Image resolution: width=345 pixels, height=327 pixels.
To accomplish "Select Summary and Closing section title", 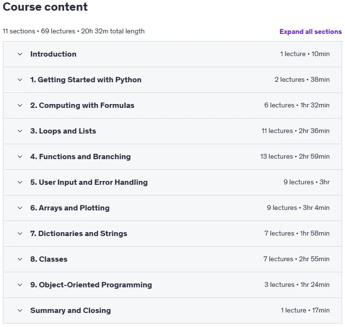I will 71,311.
